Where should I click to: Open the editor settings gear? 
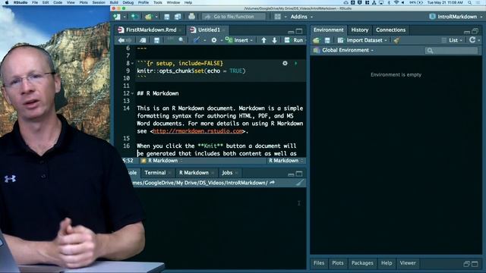point(214,40)
